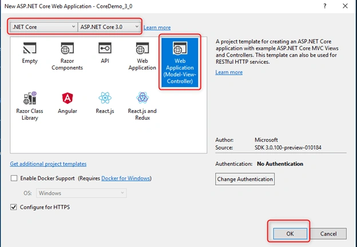This screenshot has width=357, height=247.
Task: Open the ASP.NET Core 3.0 version dropdown
Action: 109,27
